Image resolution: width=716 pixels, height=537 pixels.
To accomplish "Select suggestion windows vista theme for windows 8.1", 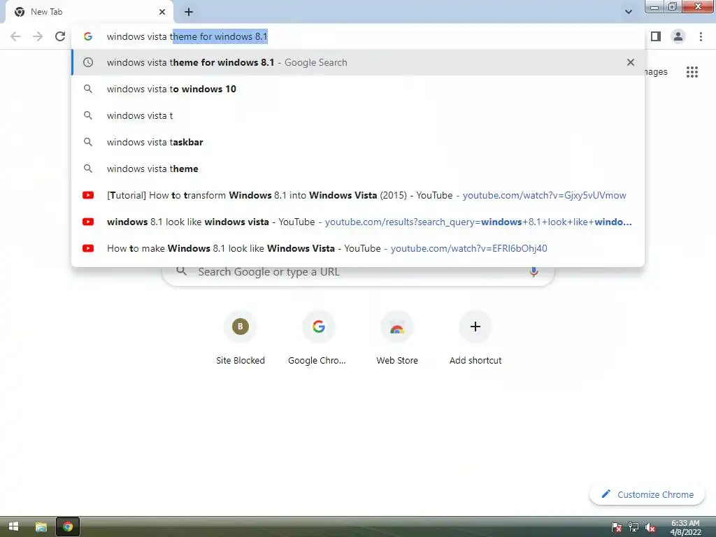I will click(358, 62).
